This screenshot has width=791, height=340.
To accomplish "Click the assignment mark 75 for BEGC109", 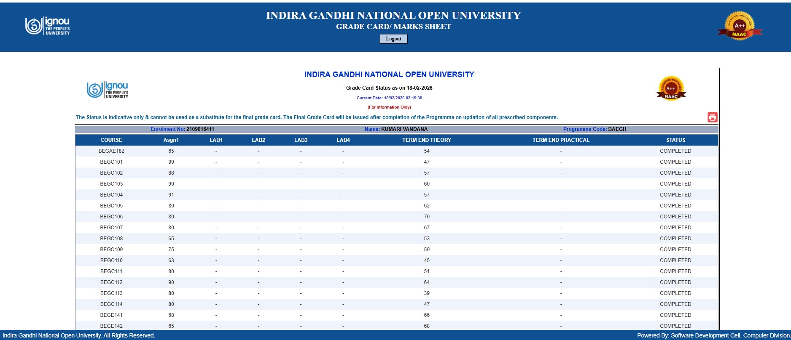I will pyautogui.click(x=171, y=250).
